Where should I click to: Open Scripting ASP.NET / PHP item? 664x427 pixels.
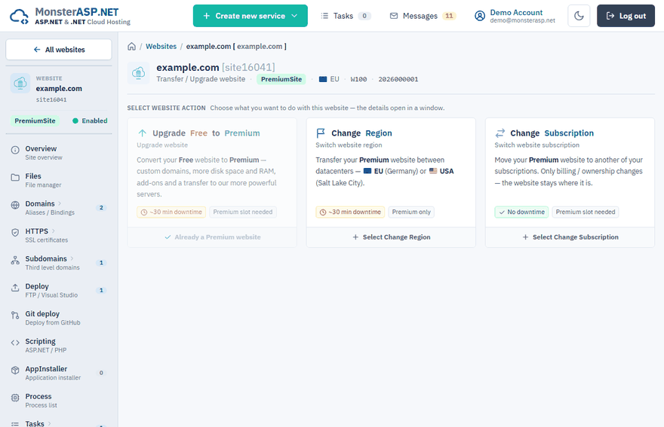point(59,345)
